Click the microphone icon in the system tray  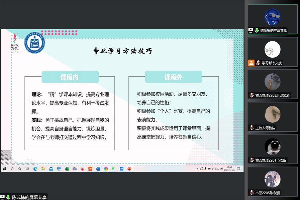tap(205, 169)
